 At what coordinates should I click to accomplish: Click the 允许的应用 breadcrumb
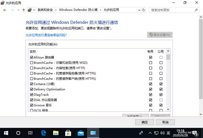111,10
